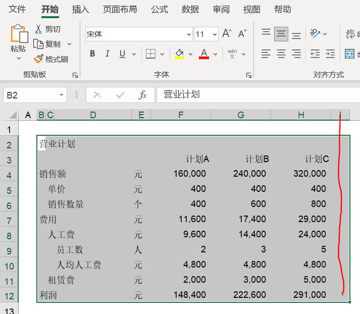This screenshot has height=314, width=360.
Task: Increase indent icon
Action: [330, 54]
